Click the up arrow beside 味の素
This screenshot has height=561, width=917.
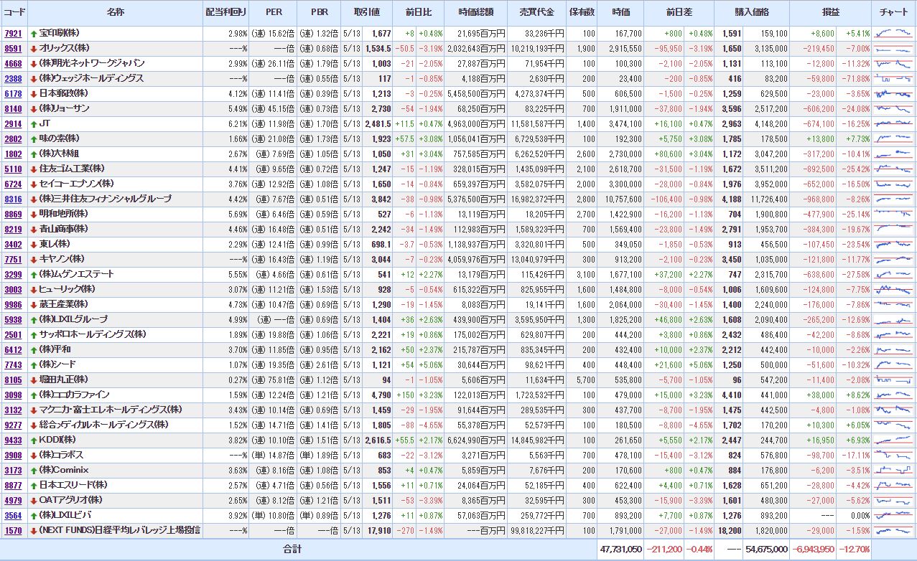pos(34,138)
